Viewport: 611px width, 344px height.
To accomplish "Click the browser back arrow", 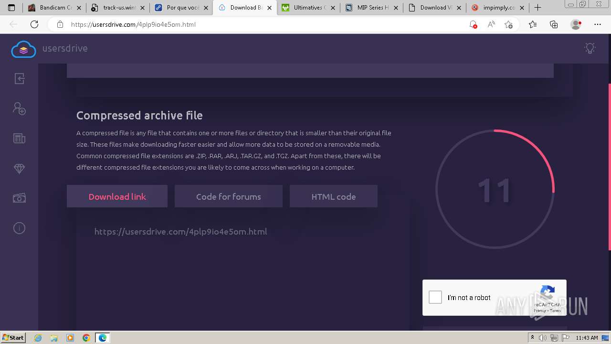I will (x=13, y=24).
